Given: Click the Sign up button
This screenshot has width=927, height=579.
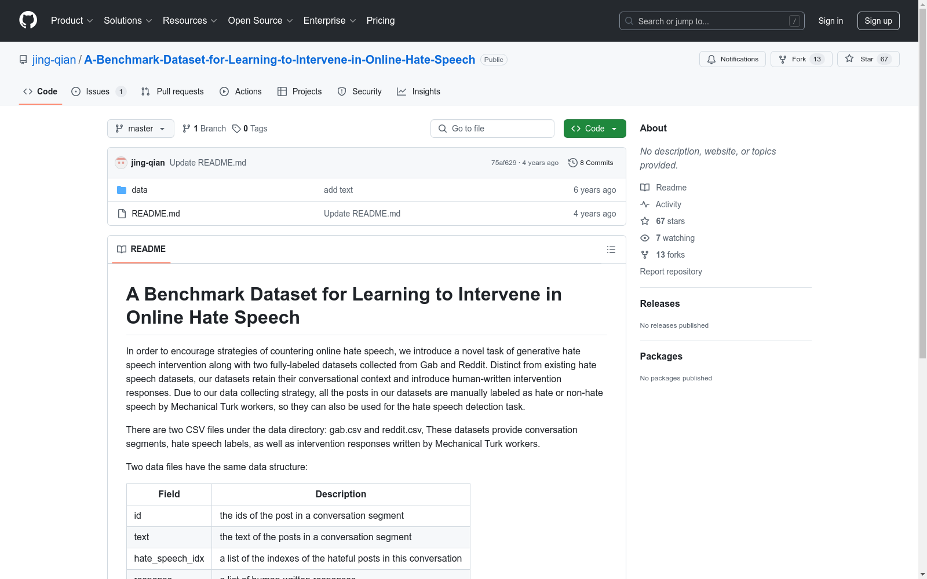Looking at the screenshot, I should click(878, 21).
